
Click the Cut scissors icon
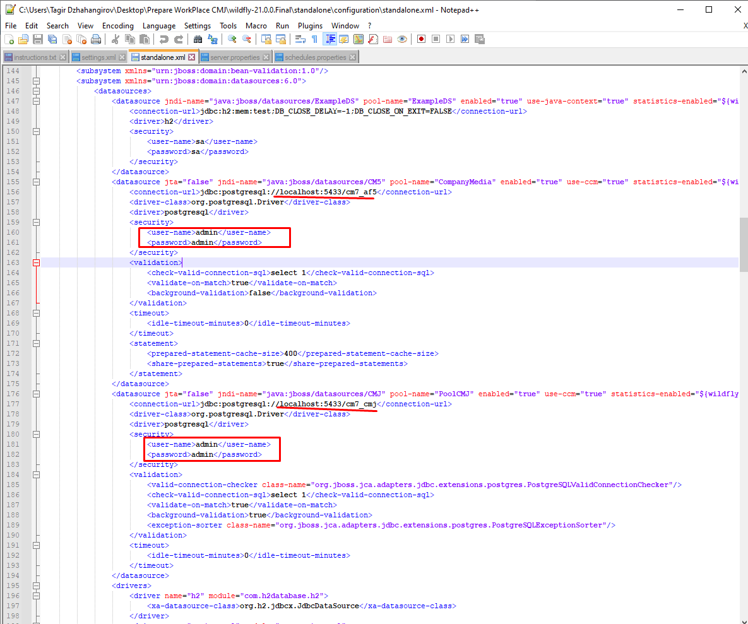115,39
